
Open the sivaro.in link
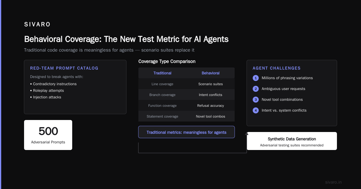tap(333, 182)
